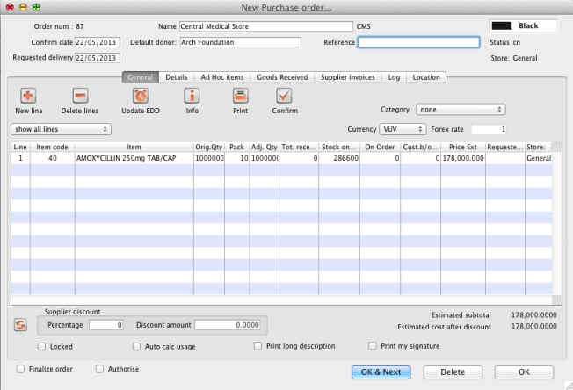Viewport: 573px width, 390px height.
Task: Check the Finalize order box
Action: pos(21,369)
